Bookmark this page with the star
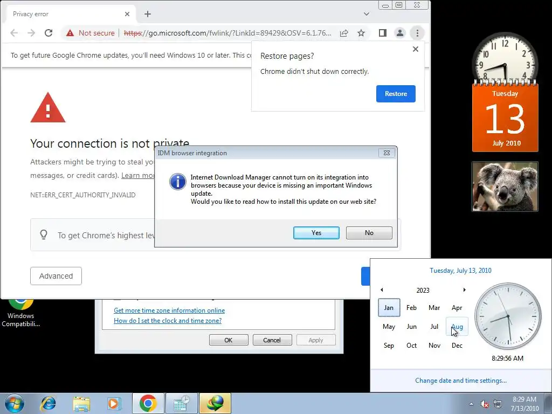Image resolution: width=552 pixels, height=414 pixels. pyautogui.click(x=361, y=33)
